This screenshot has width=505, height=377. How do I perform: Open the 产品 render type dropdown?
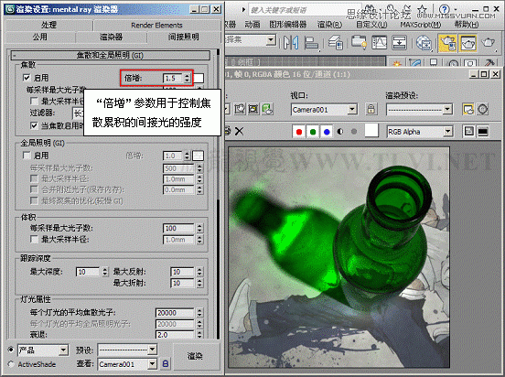pyautogui.click(x=43, y=350)
